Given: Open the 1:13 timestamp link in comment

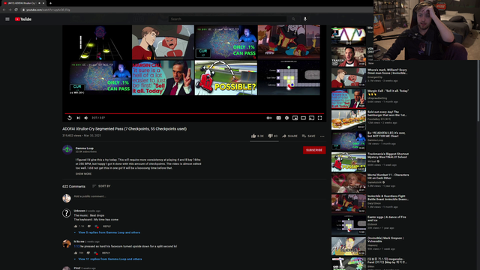Looking at the screenshot, I should click(x=76, y=246).
